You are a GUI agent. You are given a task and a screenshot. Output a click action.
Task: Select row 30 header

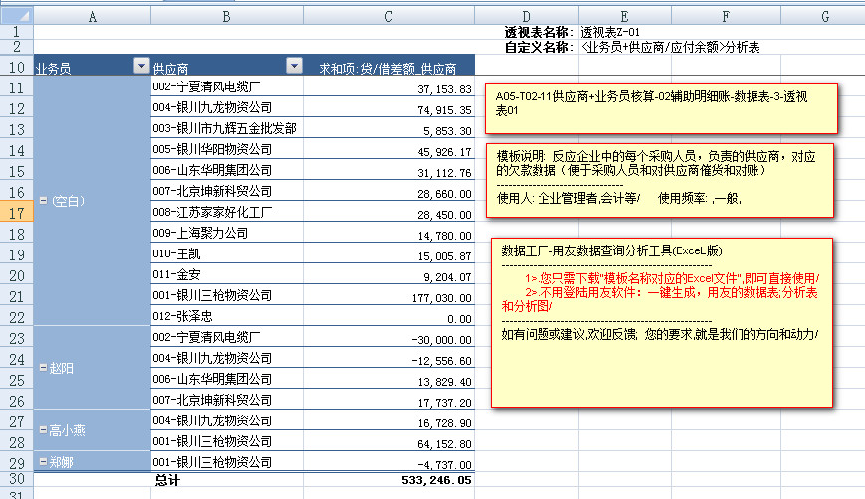click(x=16, y=480)
